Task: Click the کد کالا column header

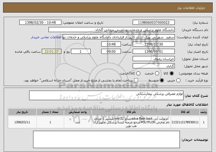Action: coord(185,112)
